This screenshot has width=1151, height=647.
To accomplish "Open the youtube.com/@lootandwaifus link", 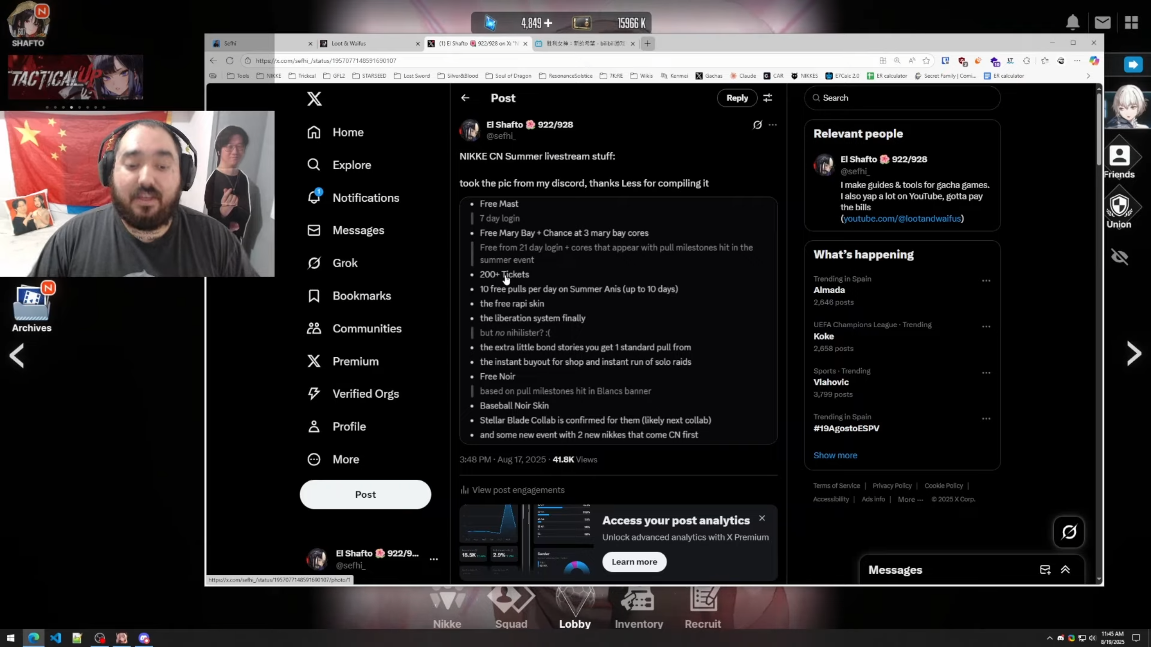I will pos(902,219).
